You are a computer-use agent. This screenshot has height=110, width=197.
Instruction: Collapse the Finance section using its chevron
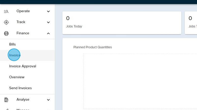tap(48, 33)
